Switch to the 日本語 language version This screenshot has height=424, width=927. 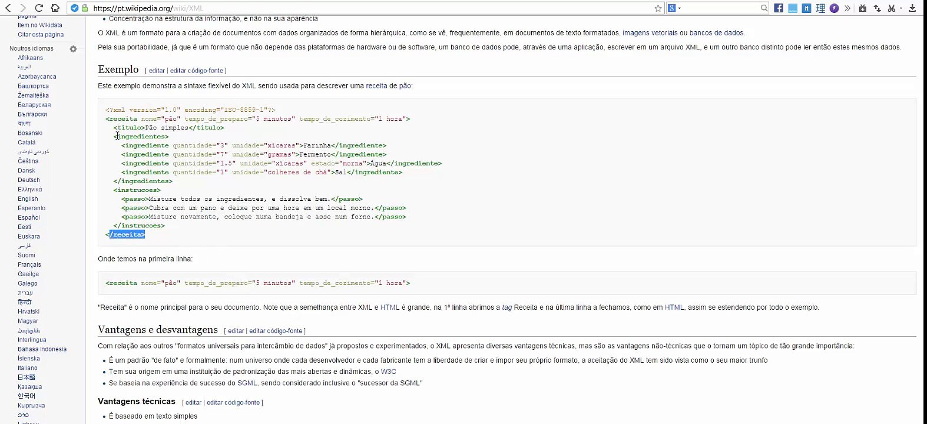coord(27,377)
